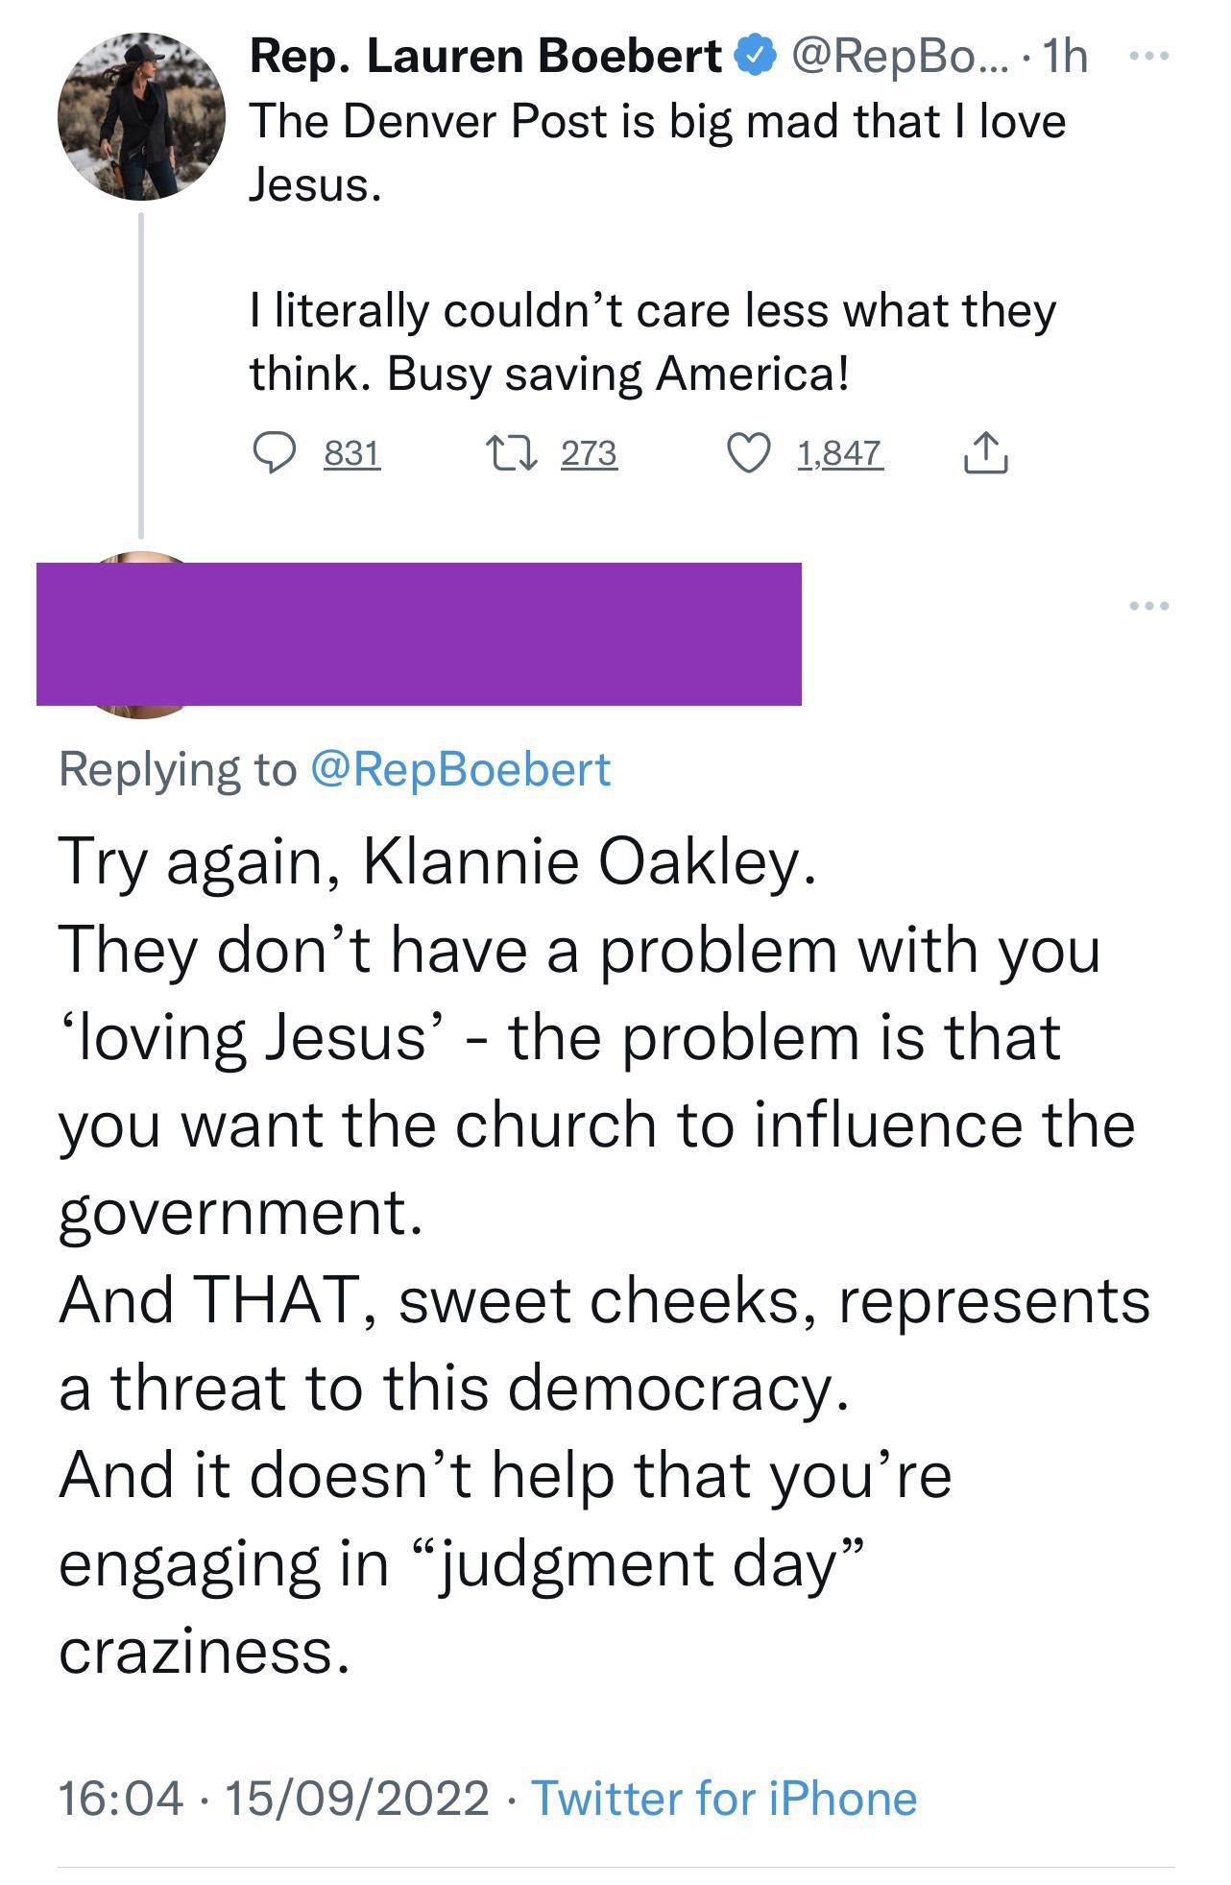1231x1885 pixels.
Task: Open Lauren Boebert's tweet three-dot menu
Action: coord(1147,57)
